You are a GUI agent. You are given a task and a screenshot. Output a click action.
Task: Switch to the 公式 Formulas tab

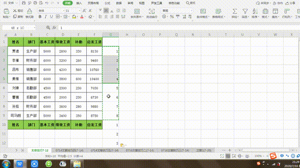coord(107,3)
